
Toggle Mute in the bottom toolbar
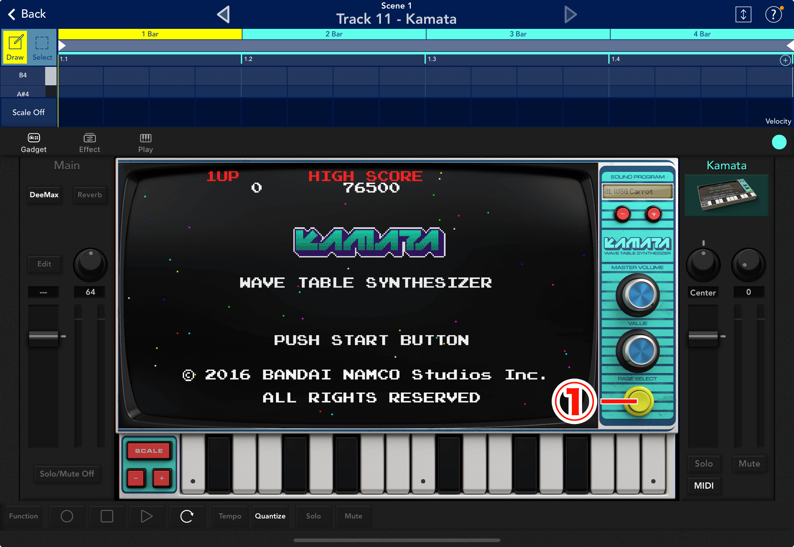pos(353,516)
